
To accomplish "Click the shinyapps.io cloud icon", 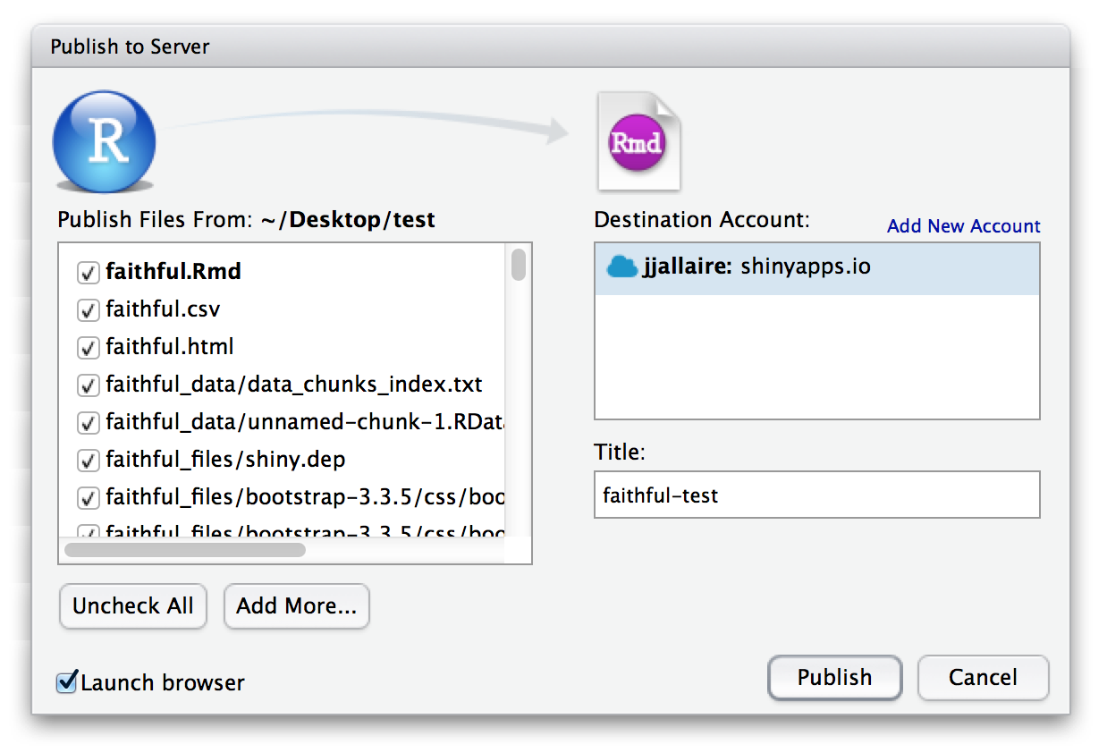I will click(621, 267).
